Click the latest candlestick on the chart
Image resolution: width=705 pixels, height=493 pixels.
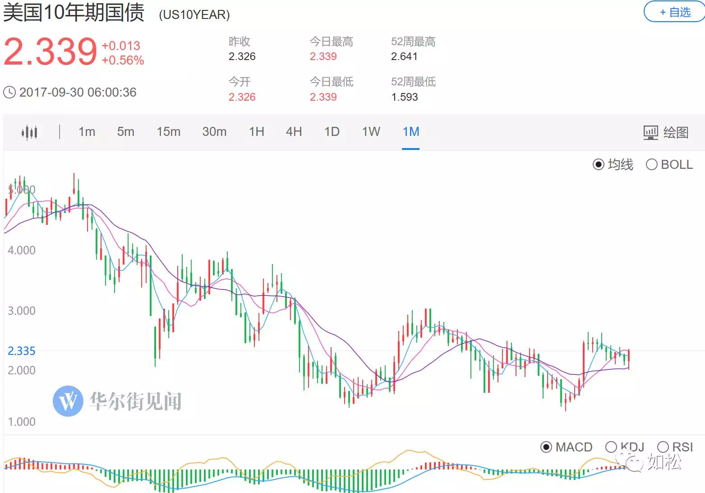(629, 359)
